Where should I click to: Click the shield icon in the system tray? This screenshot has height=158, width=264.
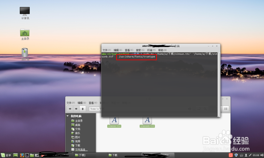(236, 155)
